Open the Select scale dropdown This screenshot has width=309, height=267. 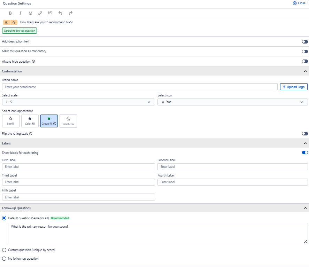pyautogui.click(x=78, y=102)
